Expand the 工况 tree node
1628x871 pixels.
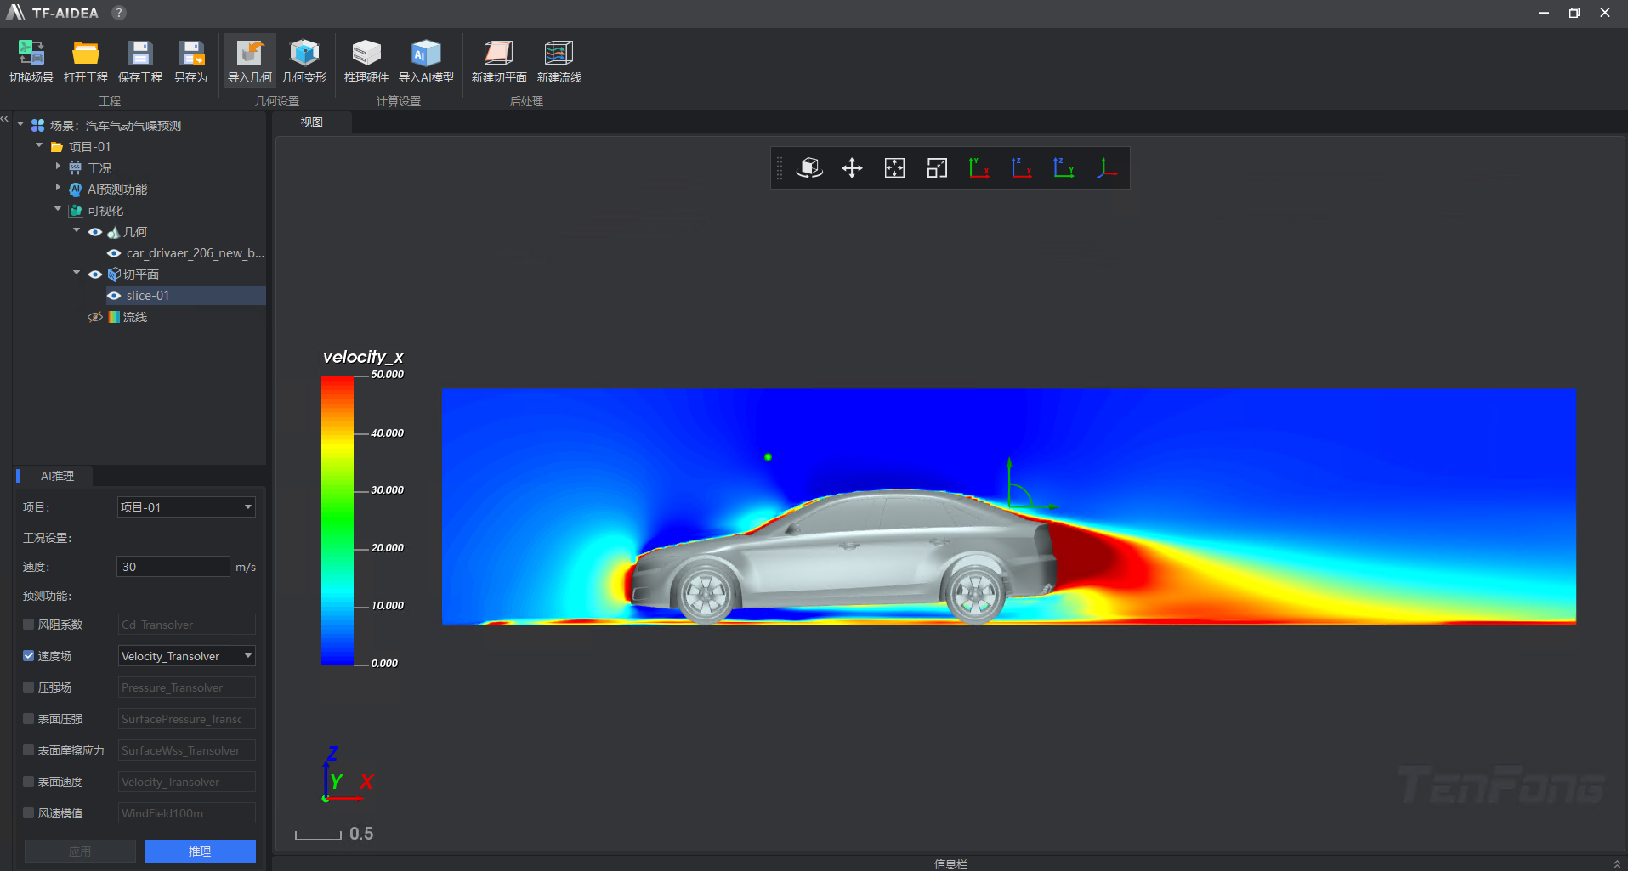pyautogui.click(x=58, y=167)
